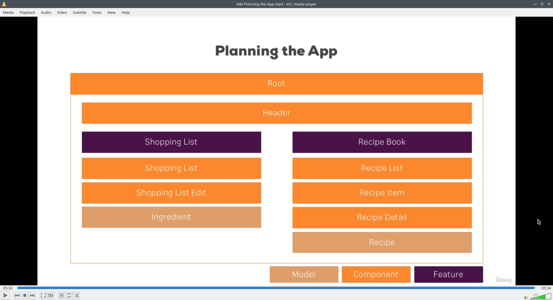The height and width of the screenshot is (300, 553).
Task: Show extended settings and effects
Action: pos(51,295)
